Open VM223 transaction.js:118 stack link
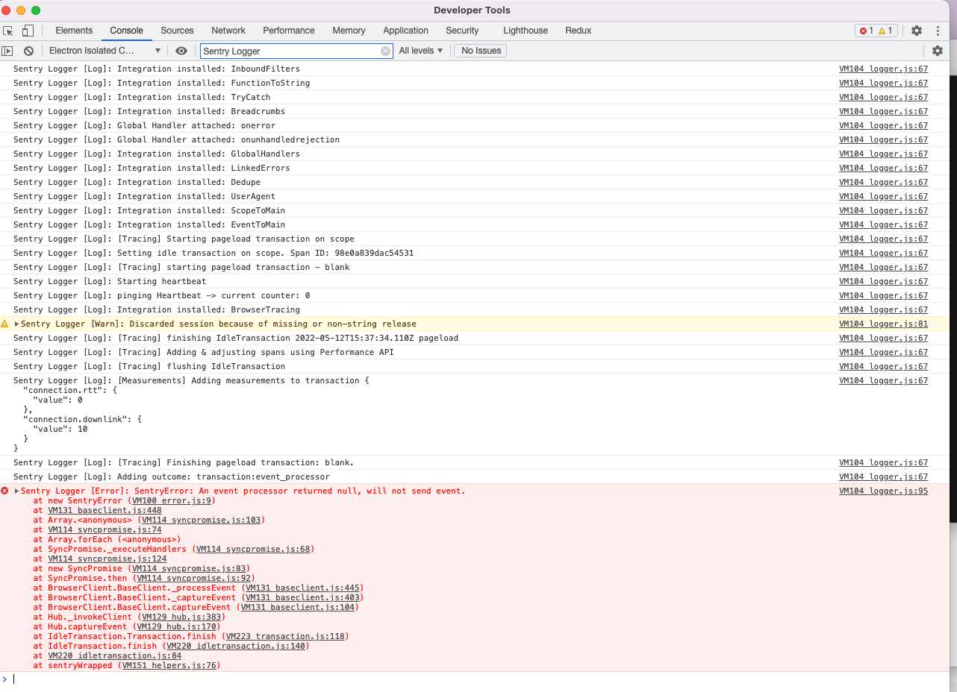 pos(285,636)
